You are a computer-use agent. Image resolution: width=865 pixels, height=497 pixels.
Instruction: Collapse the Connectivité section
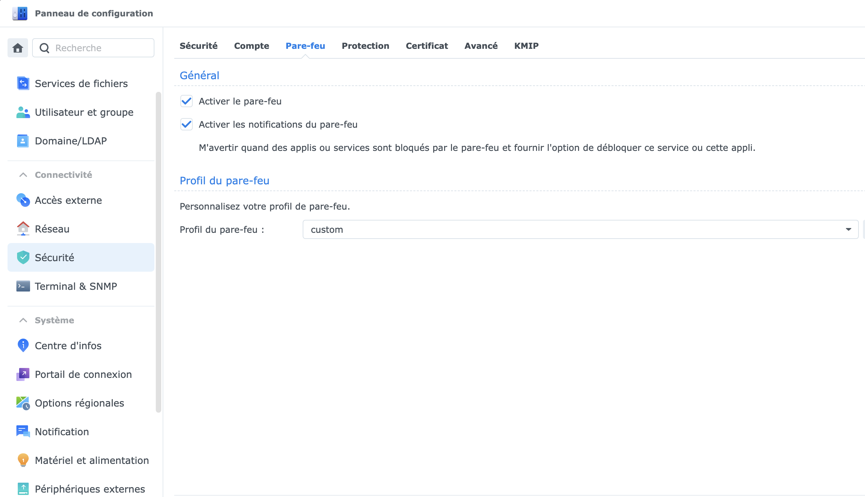23,175
